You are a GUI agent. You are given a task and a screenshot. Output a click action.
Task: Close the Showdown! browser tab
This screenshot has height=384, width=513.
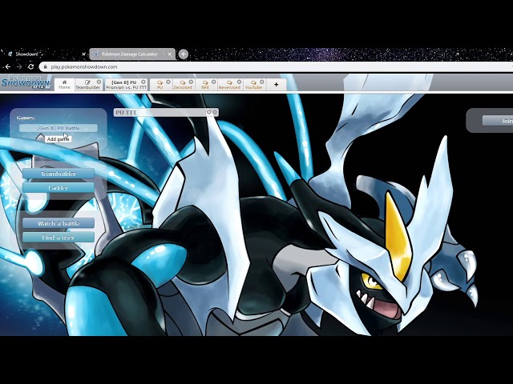click(x=83, y=54)
